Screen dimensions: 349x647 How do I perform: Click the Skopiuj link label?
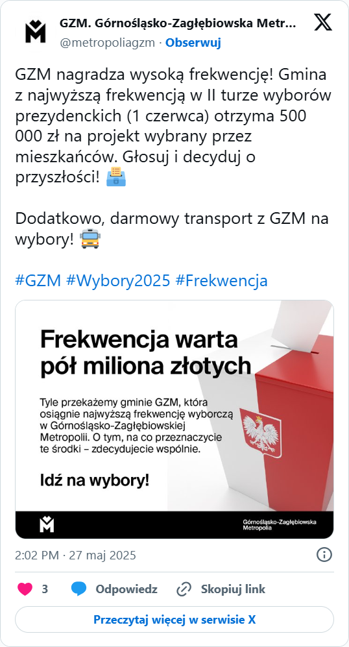(x=233, y=589)
